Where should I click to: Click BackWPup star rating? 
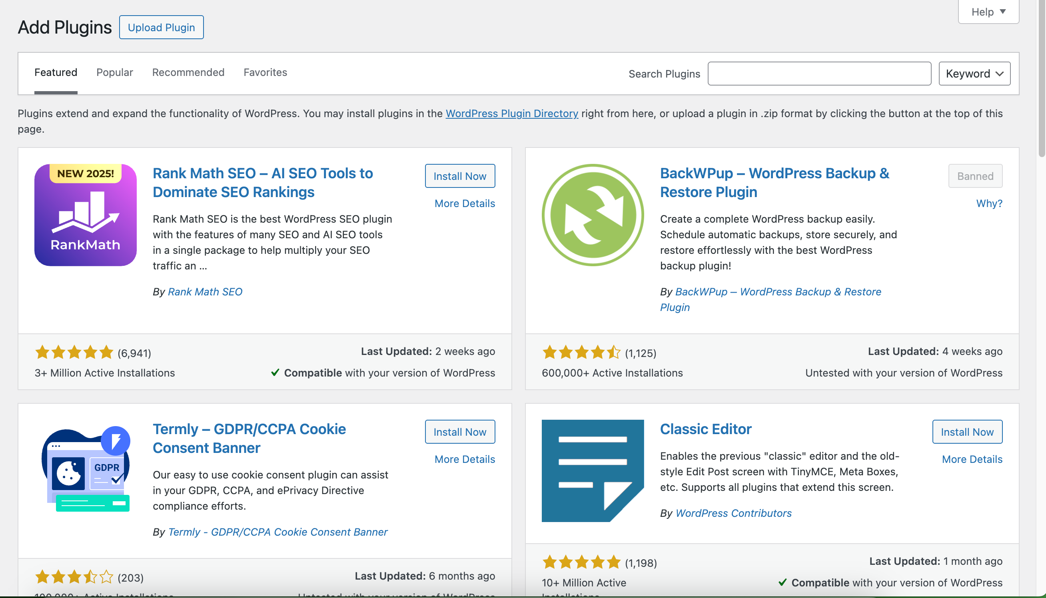581,353
